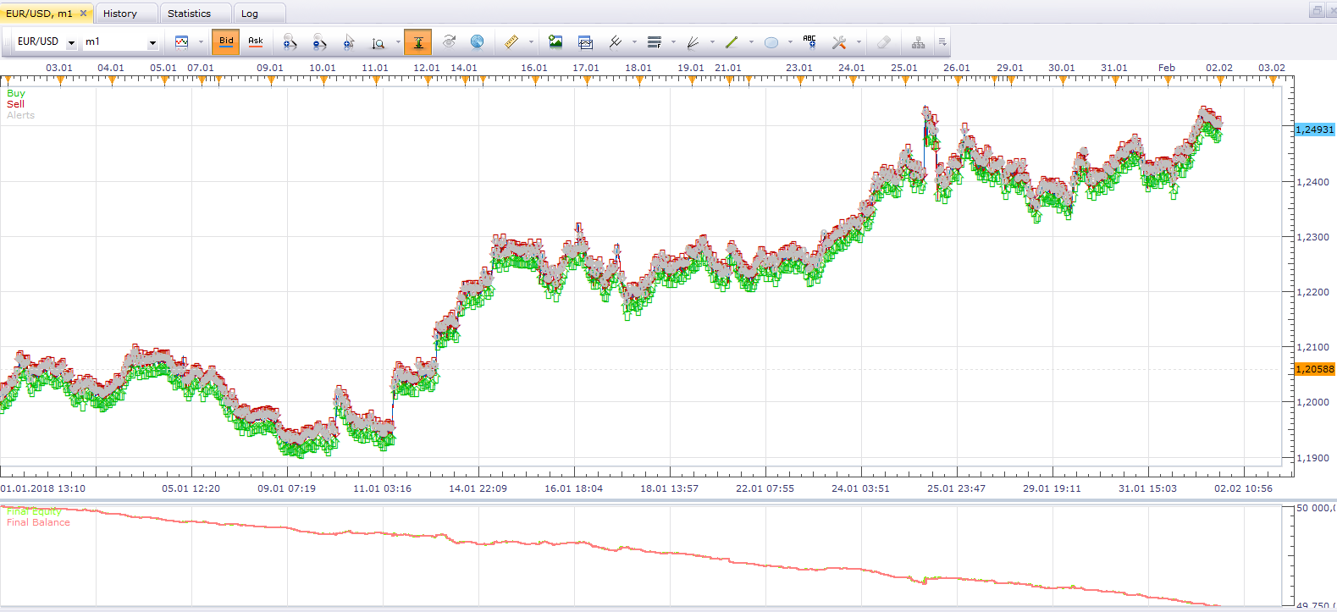
Task: Click the zoom magnifier chart icon
Action: coord(378,42)
